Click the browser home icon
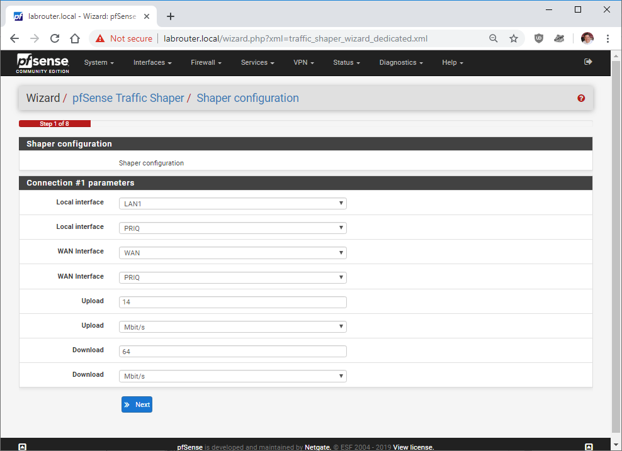Image resolution: width=622 pixels, height=451 pixels. tap(75, 38)
